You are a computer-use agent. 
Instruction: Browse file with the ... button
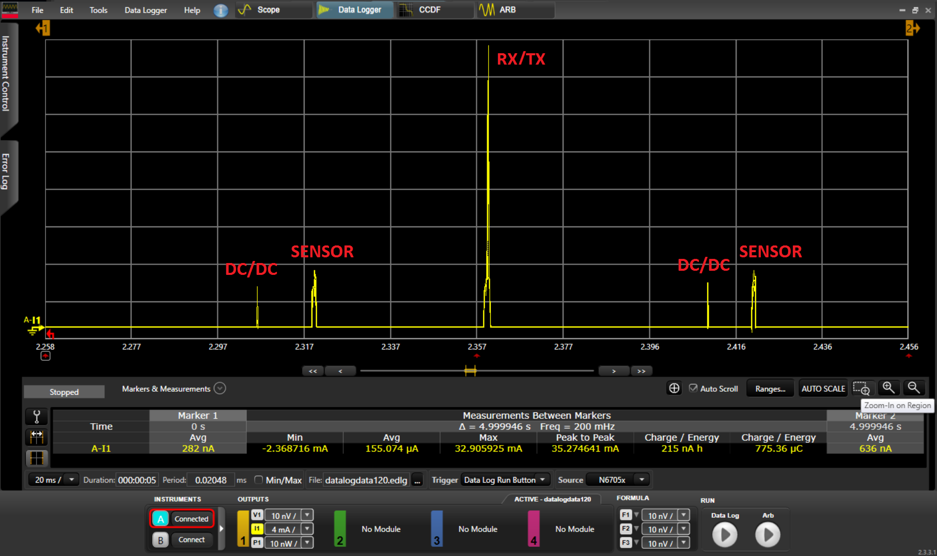tap(417, 480)
